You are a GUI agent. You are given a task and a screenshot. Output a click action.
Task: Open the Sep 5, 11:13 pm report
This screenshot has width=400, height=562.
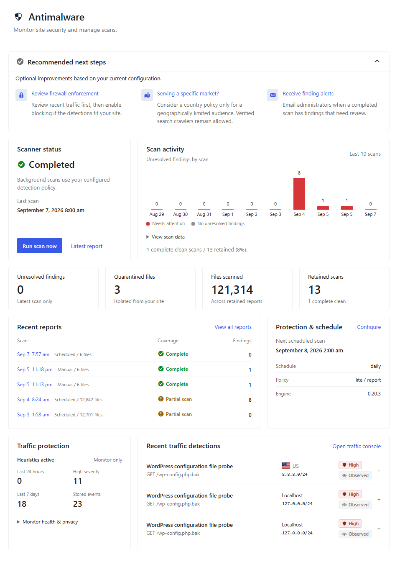pos(35,385)
